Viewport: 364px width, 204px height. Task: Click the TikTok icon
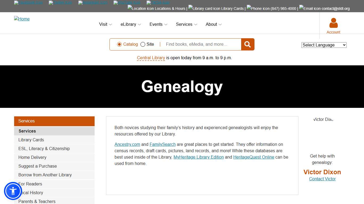(x=158, y=3)
